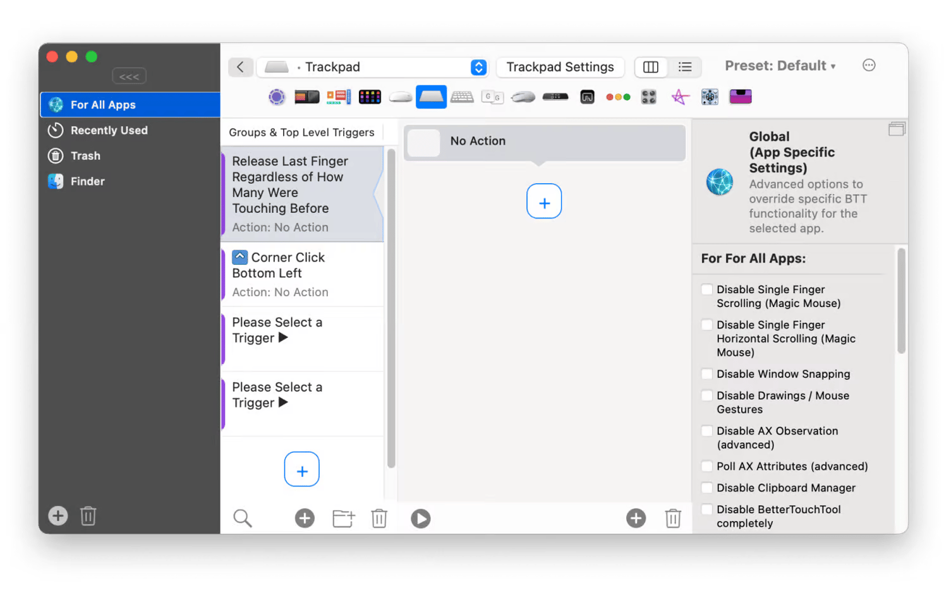Toggle Poll AX Attributes (advanced) checkbox

click(707, 466)
